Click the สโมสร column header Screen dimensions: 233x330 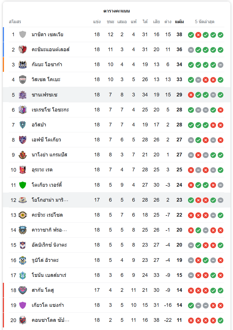(15, 22)
